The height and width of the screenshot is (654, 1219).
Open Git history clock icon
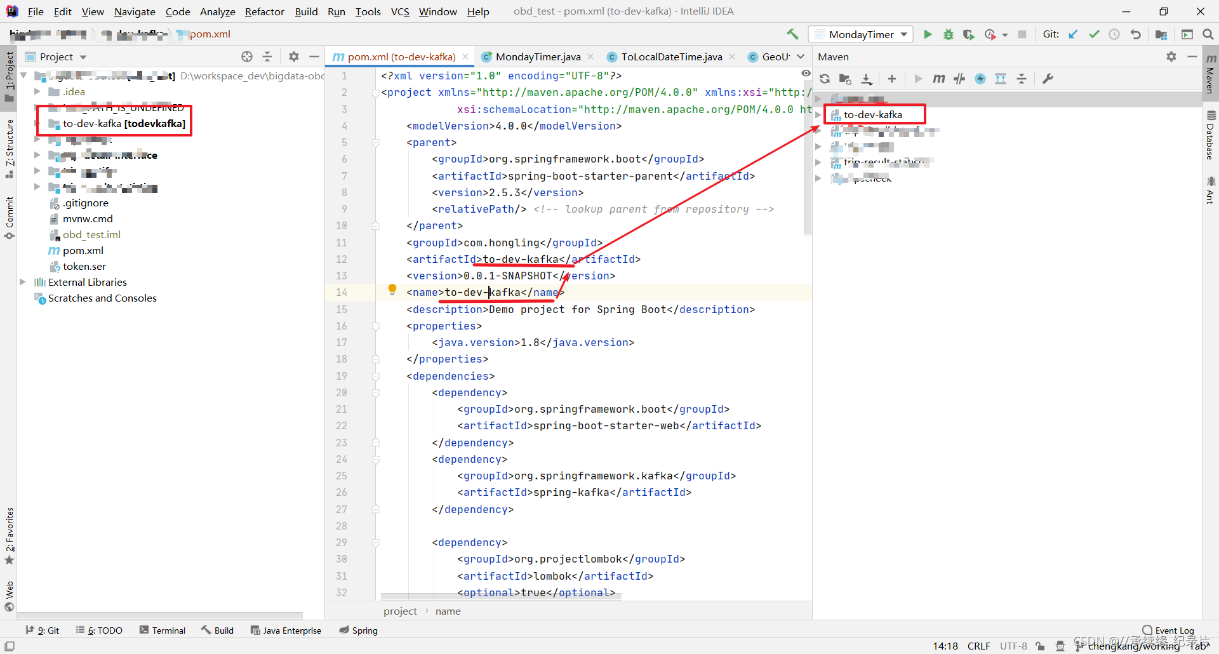(x=1114, y=34)
